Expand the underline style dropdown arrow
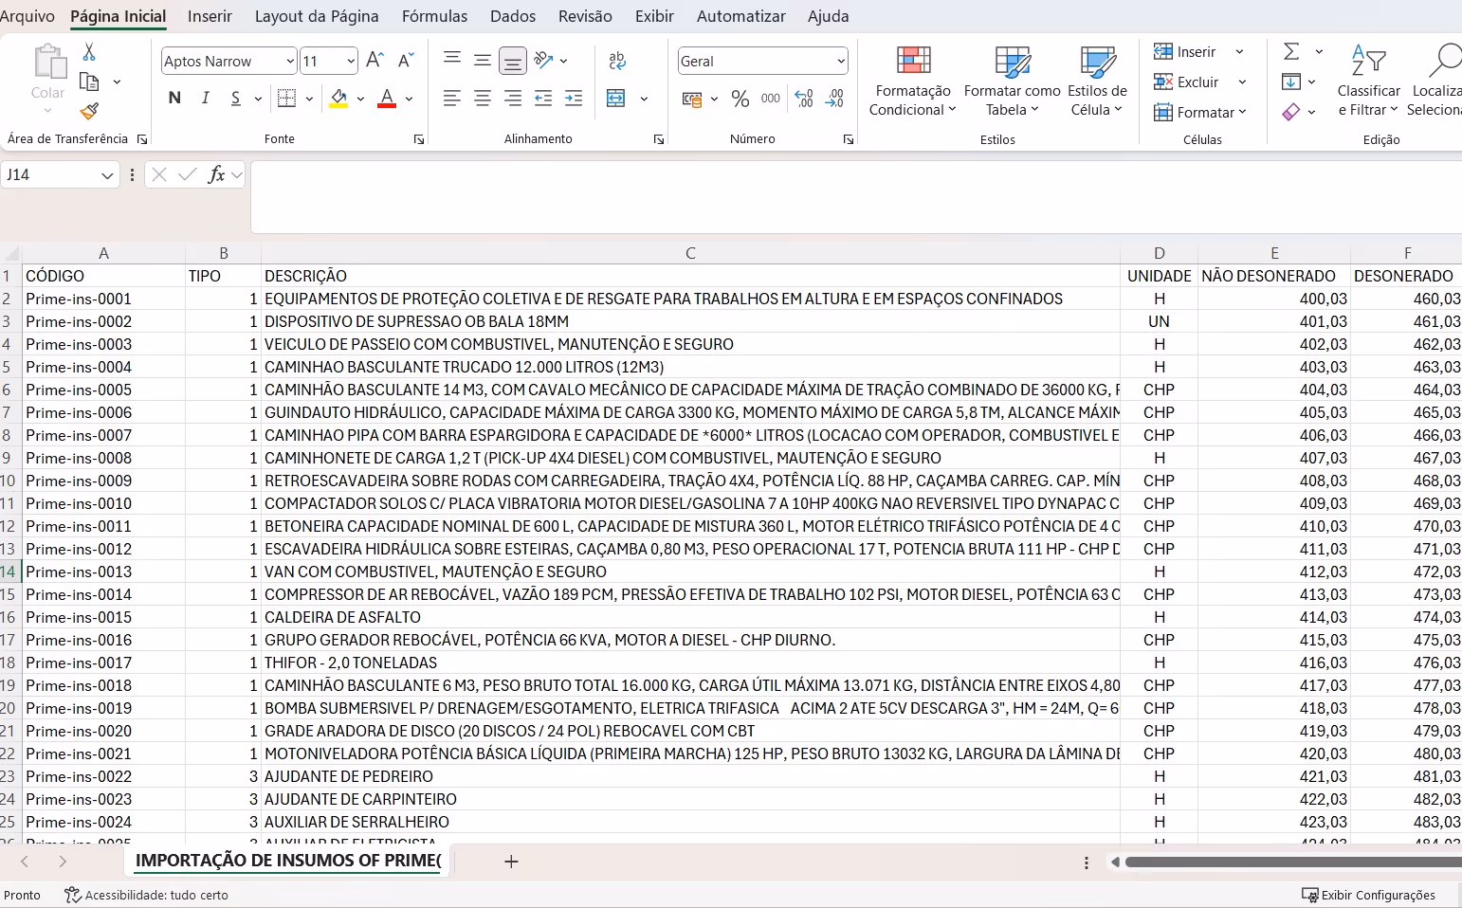 [258, 99]
